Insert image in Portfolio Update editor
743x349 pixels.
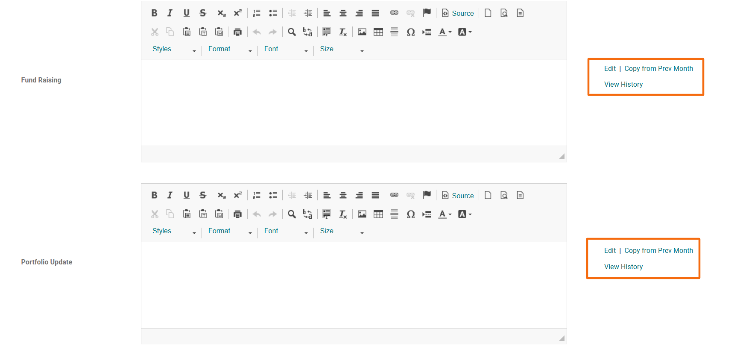[362, 214]
